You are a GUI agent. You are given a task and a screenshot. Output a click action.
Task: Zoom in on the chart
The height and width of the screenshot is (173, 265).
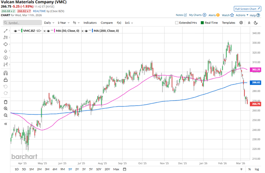coord(5,109)
